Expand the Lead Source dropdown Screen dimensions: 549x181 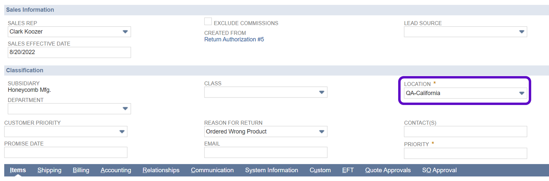[521, 32]
